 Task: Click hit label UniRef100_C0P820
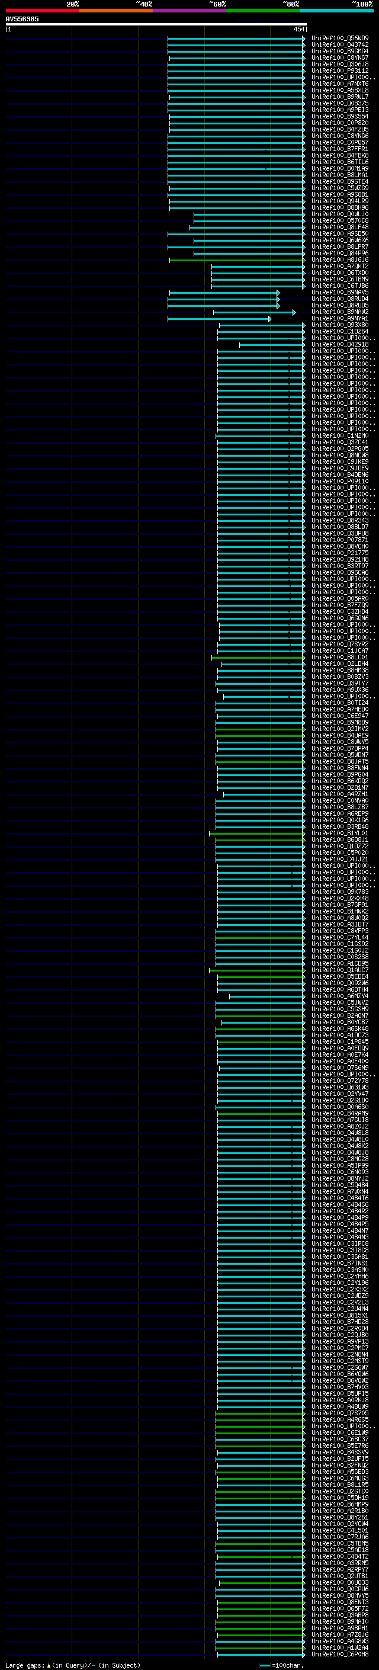[x=340, y=123]
